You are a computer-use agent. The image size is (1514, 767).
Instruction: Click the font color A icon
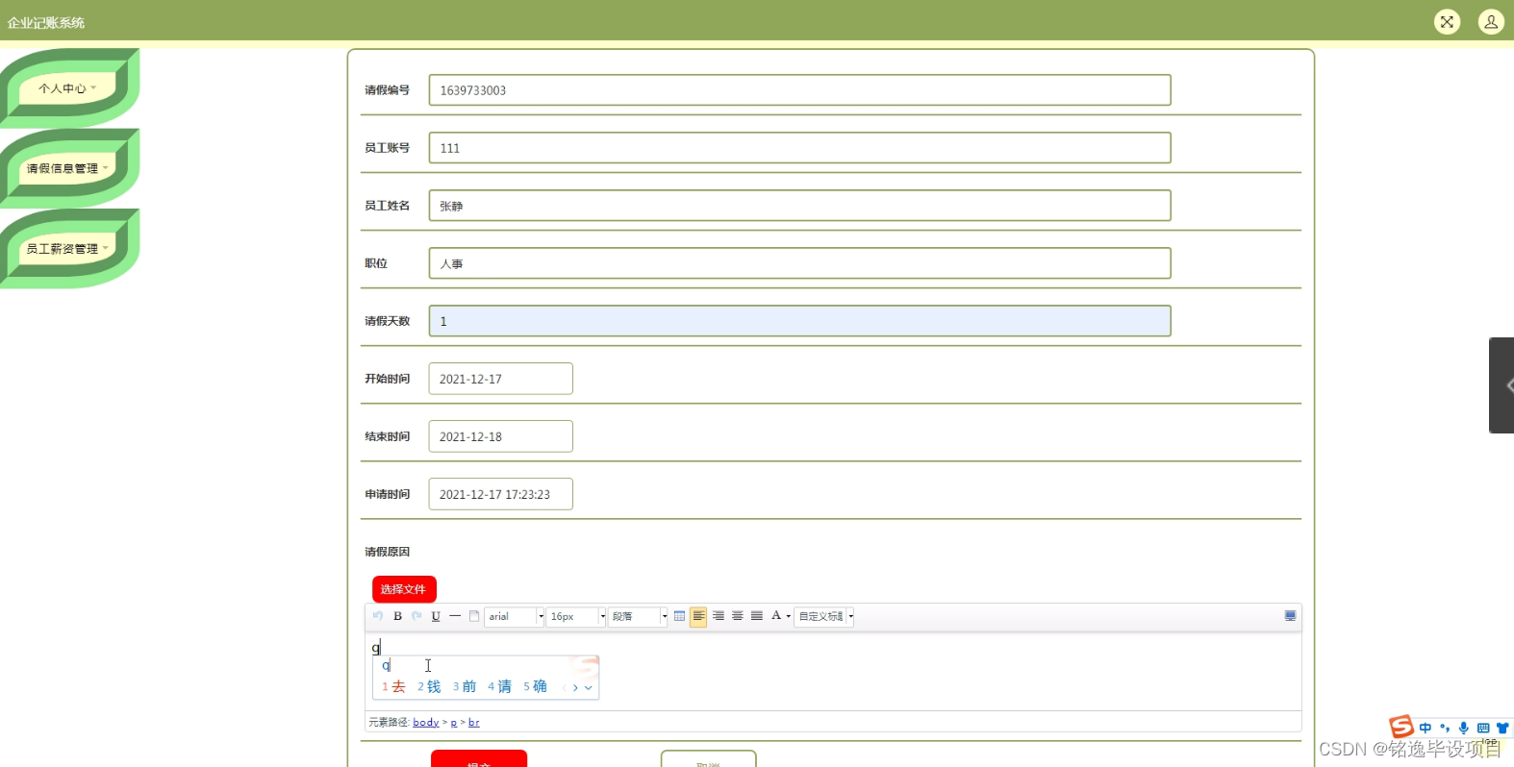(776, 616)
